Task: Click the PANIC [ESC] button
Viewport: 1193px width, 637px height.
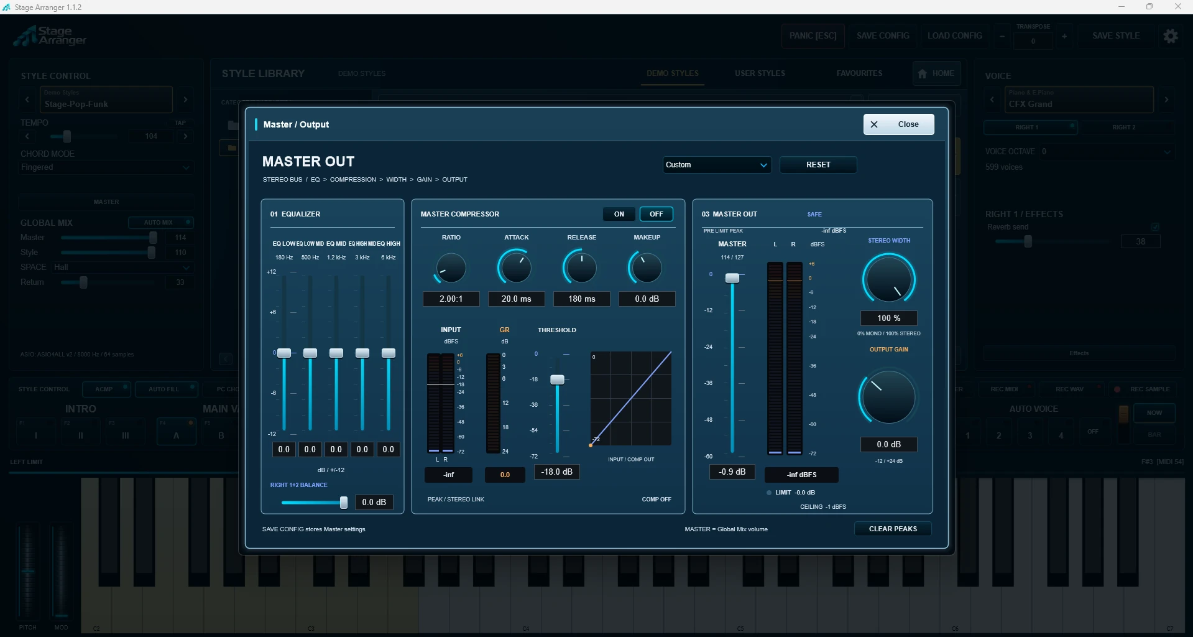Action: (x=813, y=36)
